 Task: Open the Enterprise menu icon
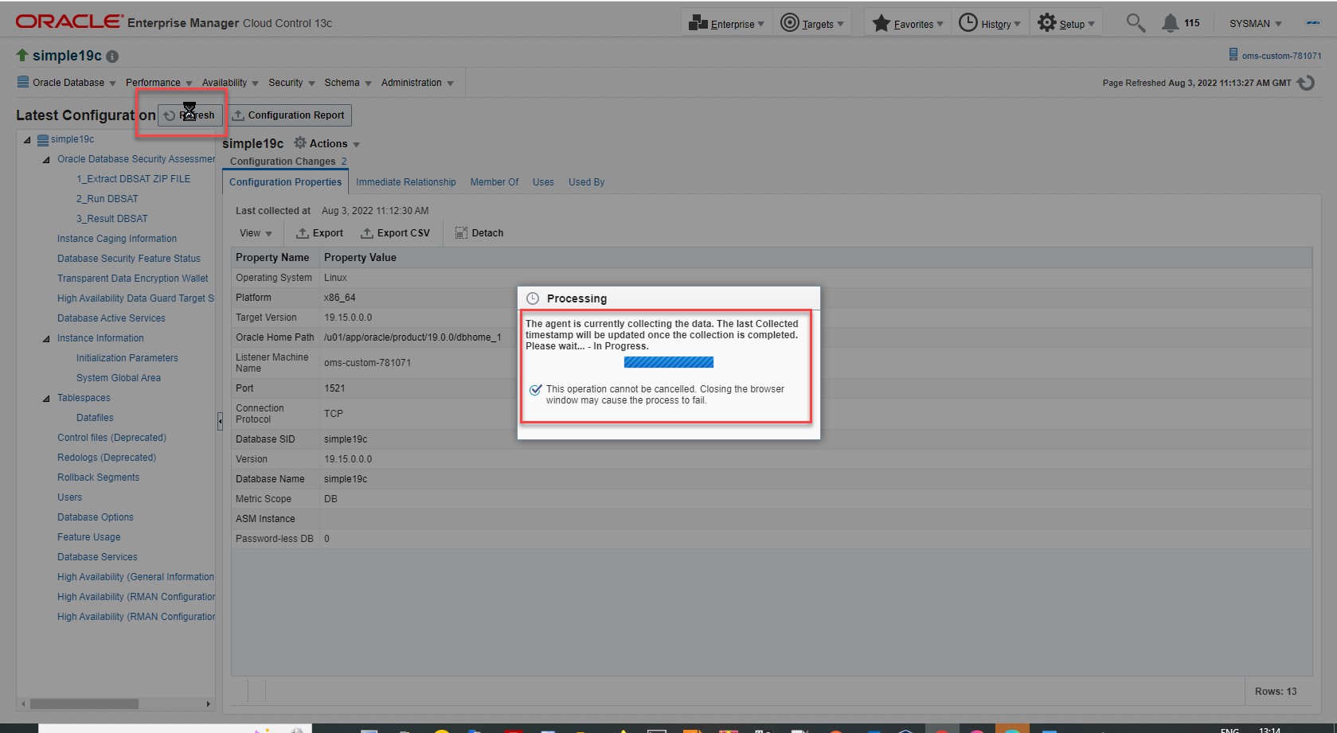pos(698,23)
